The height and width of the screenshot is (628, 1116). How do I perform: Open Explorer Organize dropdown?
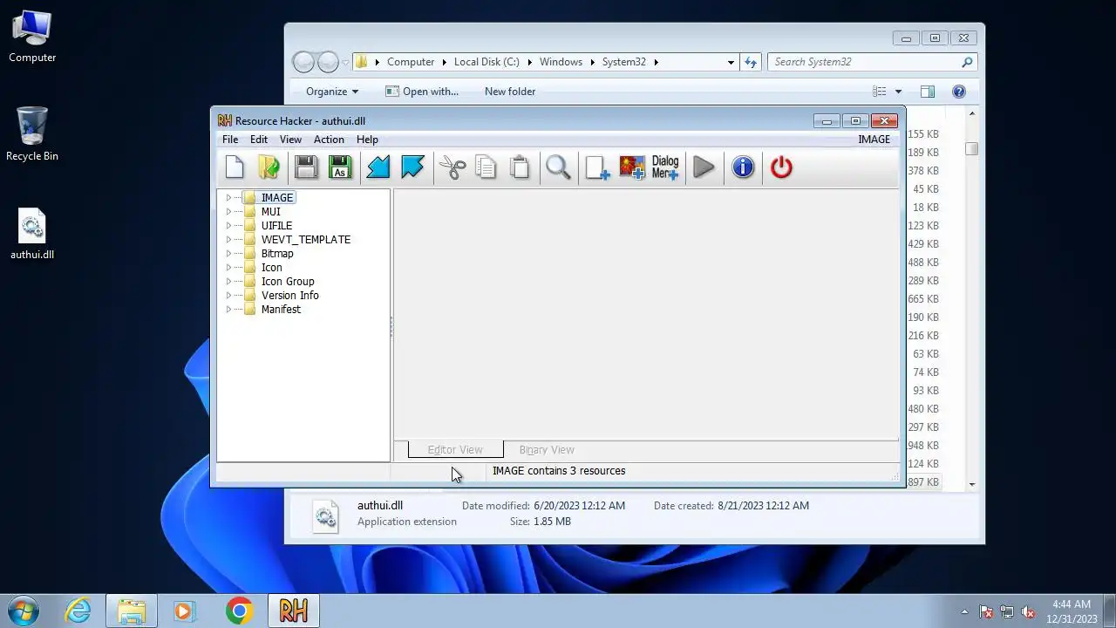pos(332,92)
